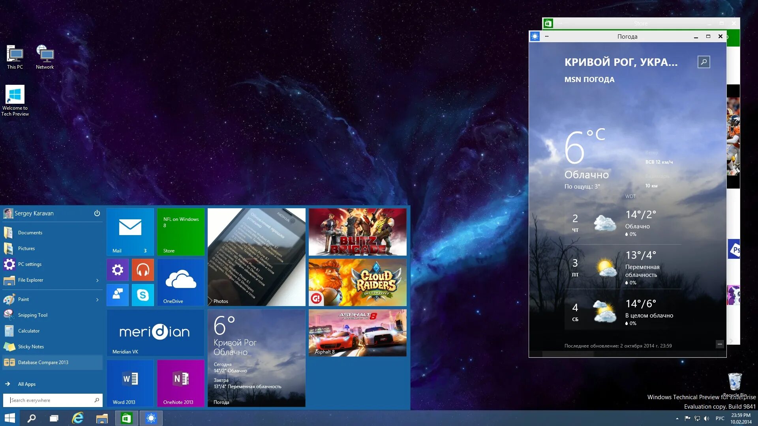Expand the File Explorer submenu

pos(98,280)
